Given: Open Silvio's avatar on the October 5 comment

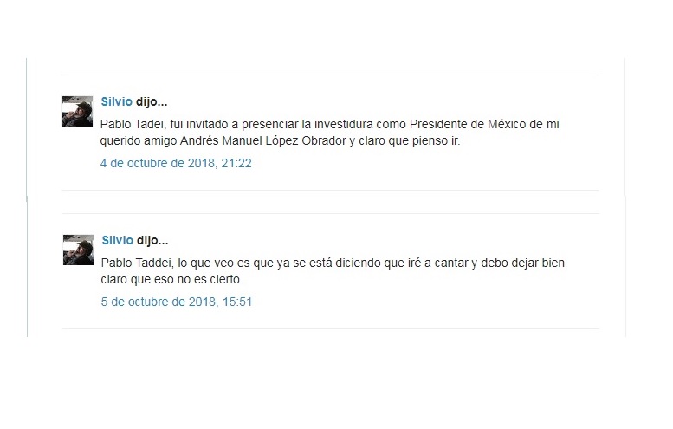Looking at the screenshot, I should coord(78,250).
